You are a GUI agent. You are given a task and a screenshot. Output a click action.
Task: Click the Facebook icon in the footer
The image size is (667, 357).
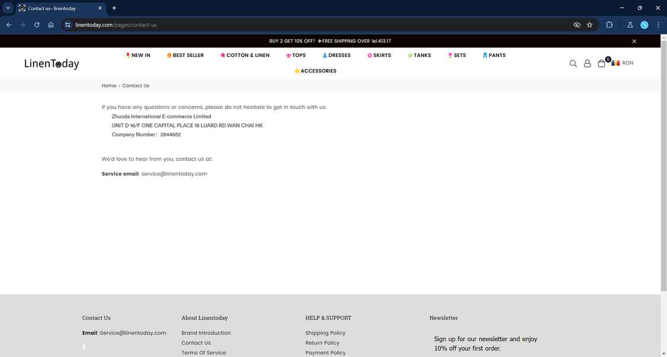(x=84, y=346)
